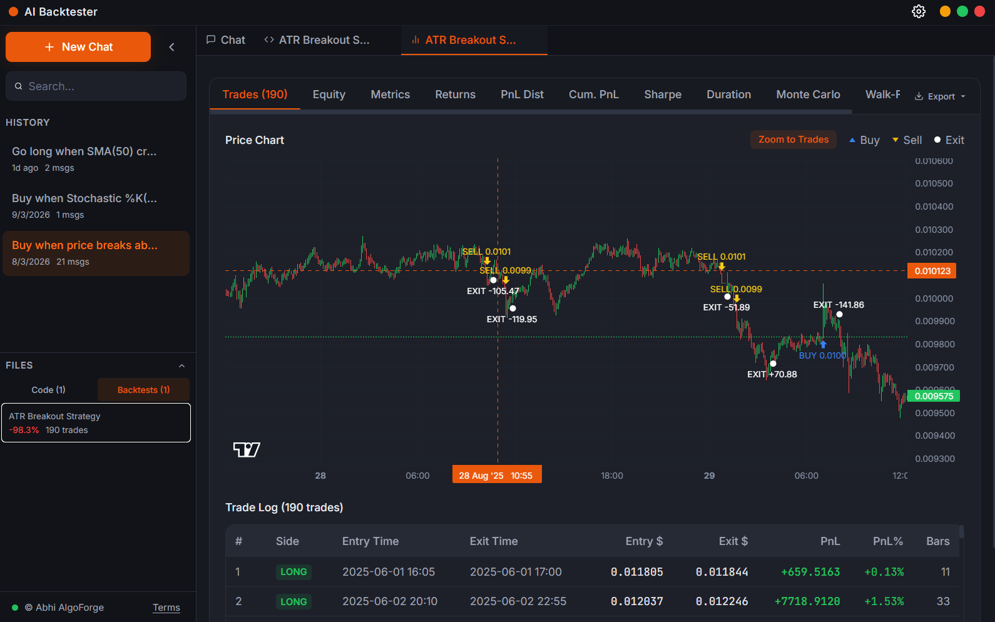
Task: Click the code brackets icon on ATR tab
Action: click(269, 40)
